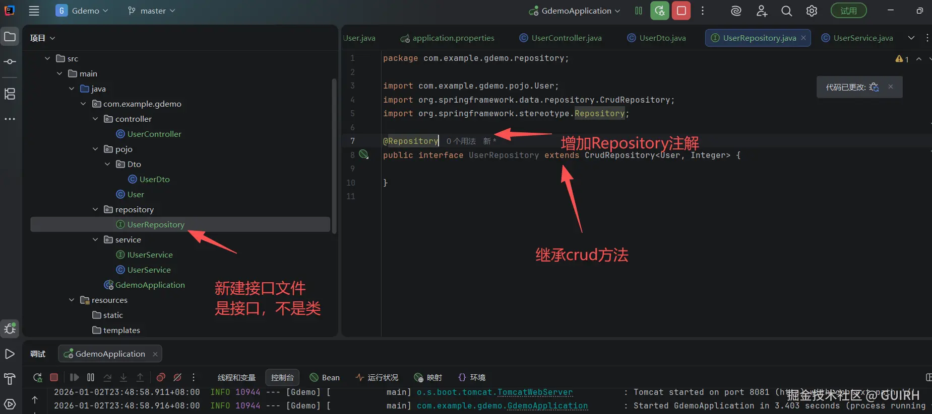
Task: Open the master branch dropdown
Action: [151, 11]
